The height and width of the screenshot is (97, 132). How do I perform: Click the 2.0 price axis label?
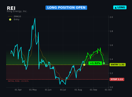(x=111, y=17)
